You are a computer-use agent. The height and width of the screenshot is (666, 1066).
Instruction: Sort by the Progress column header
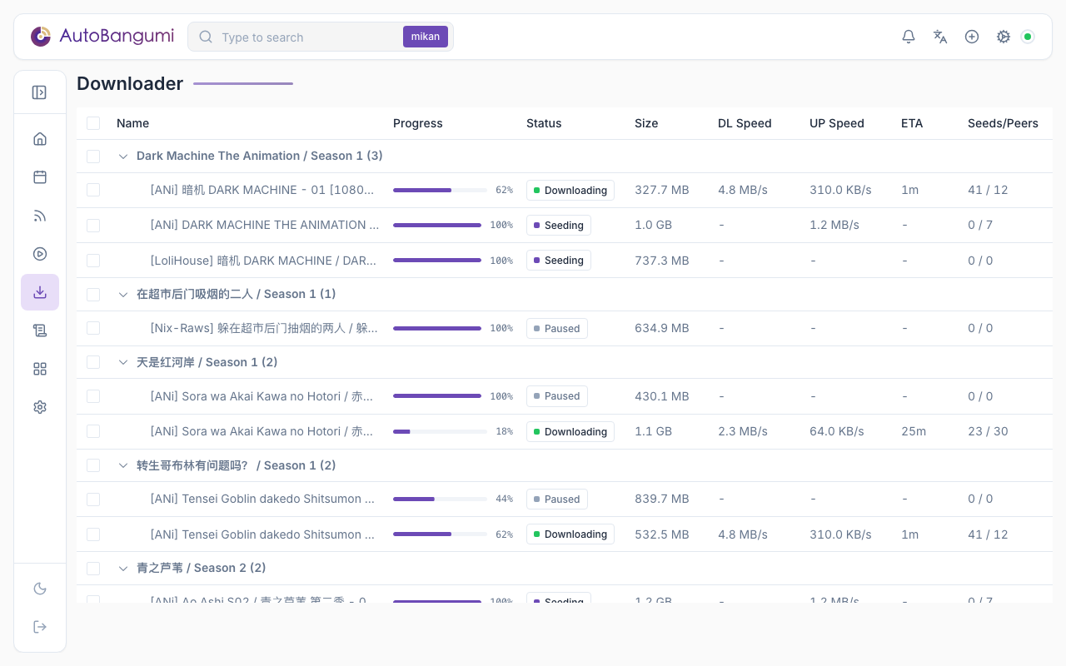pos(418,123)
